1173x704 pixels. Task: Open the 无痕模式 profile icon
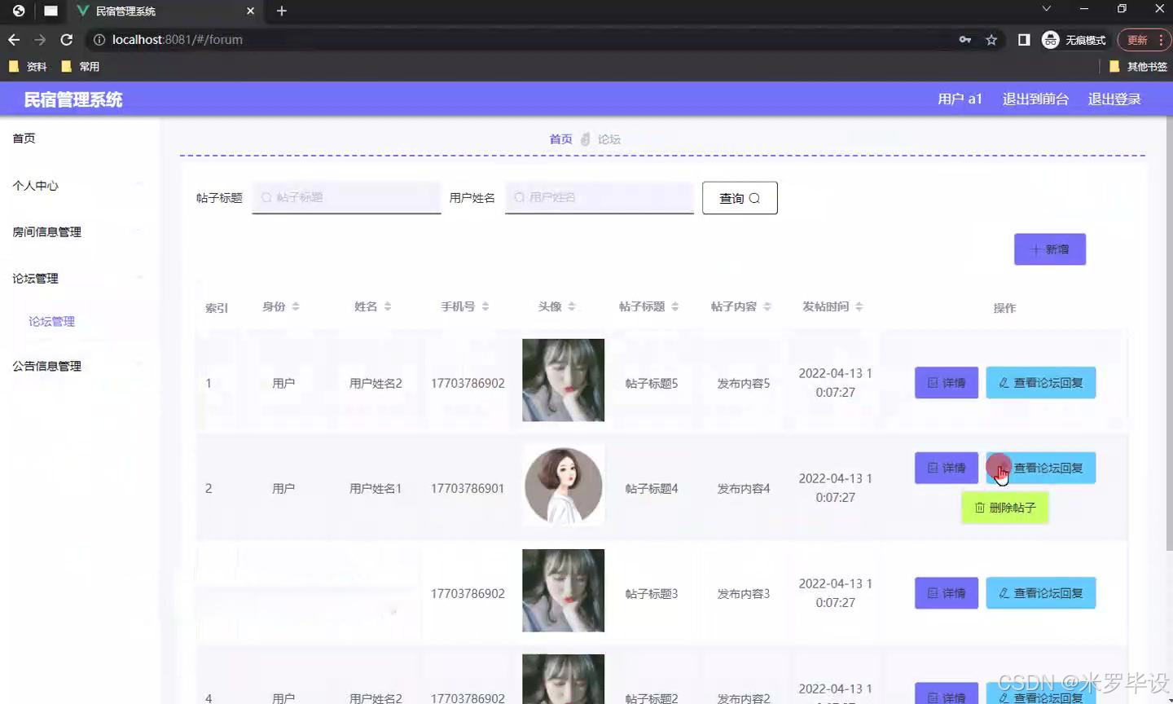[1050, 39]
